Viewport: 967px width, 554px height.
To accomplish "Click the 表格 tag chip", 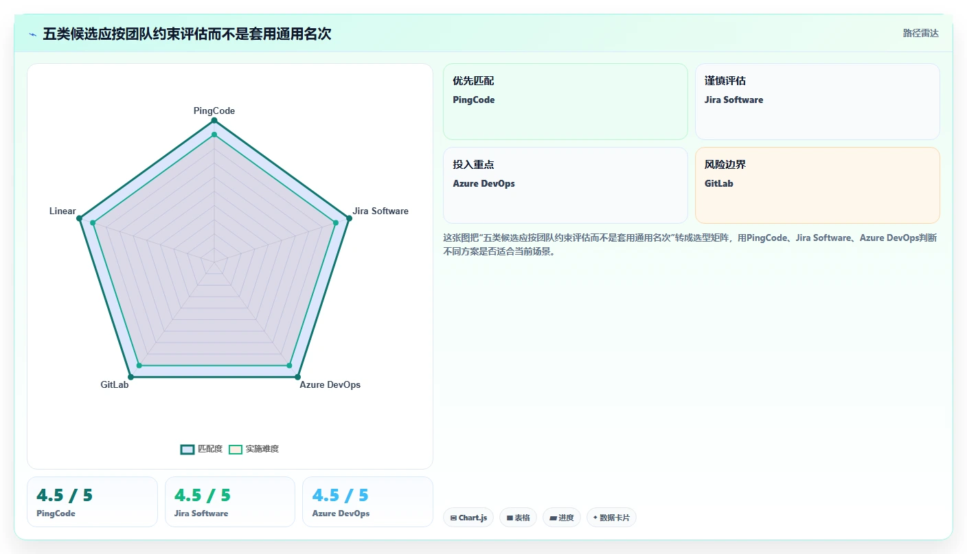I will coord(518,518).
